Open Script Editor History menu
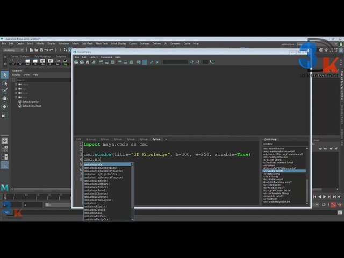344x258 pixels. coord(94,58)
